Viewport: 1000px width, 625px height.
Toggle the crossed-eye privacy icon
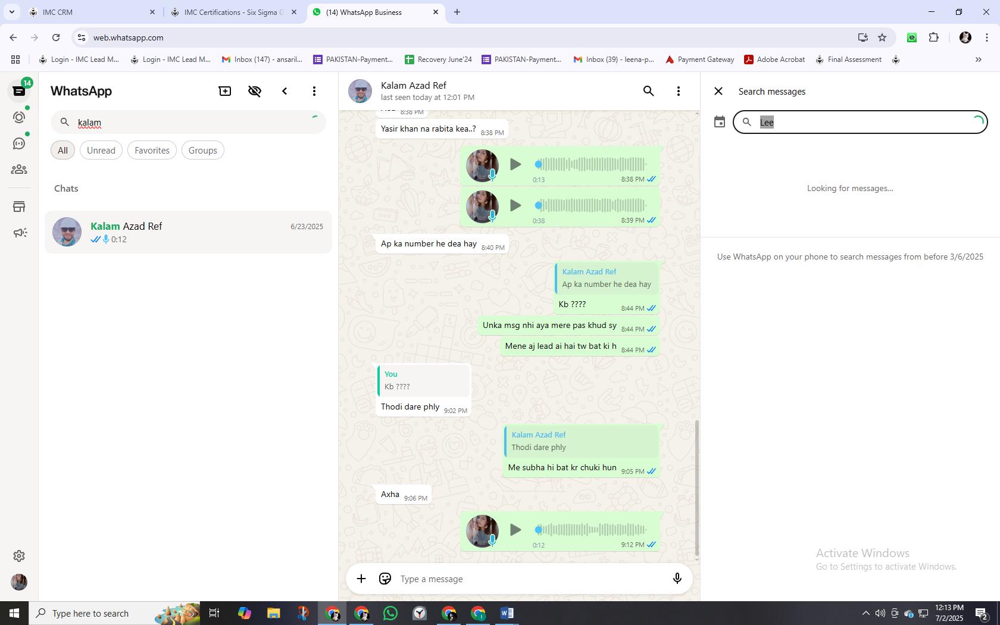pyautogui.click(x=255, y=91)
